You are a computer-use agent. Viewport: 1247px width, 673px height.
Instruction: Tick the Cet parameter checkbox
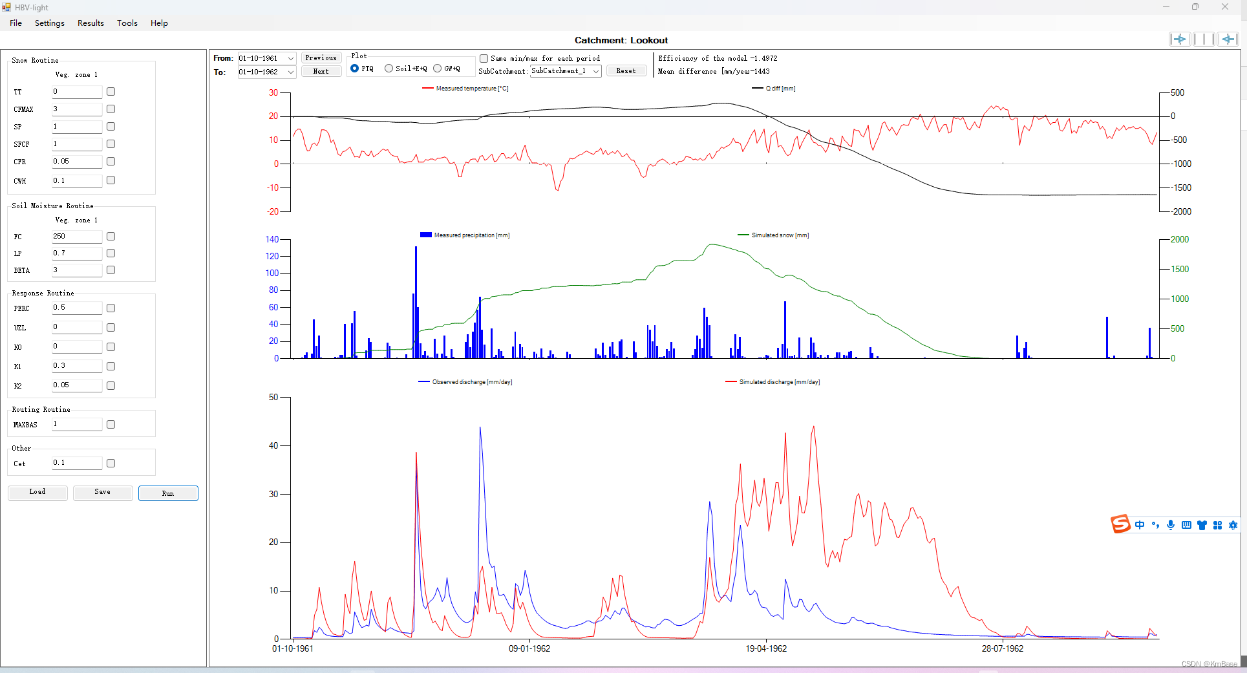pyautogui.click(x=111, y=464)
